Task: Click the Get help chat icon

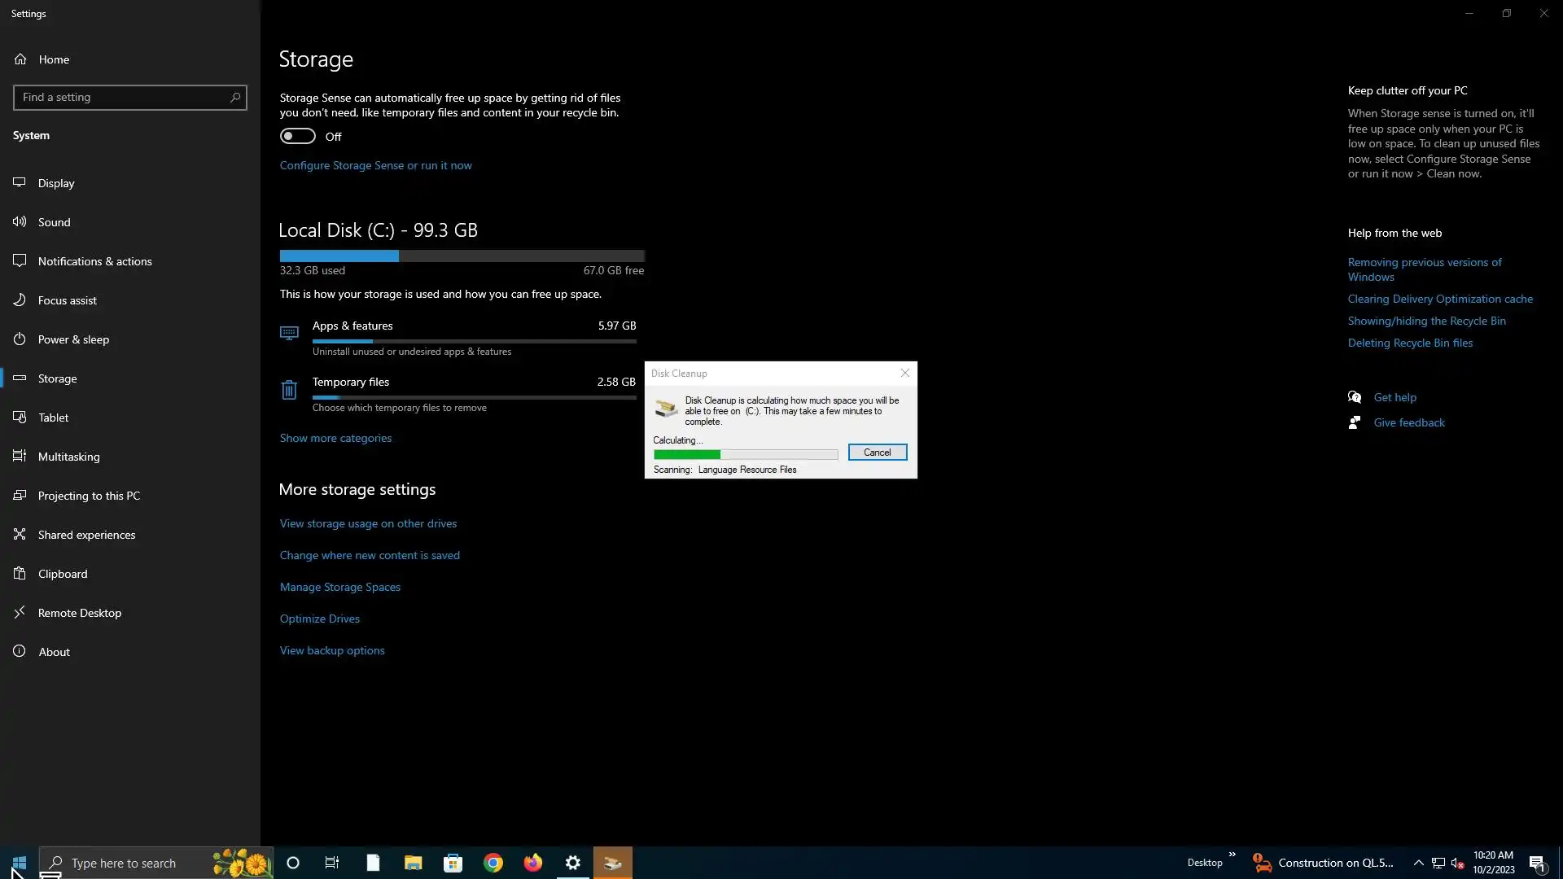Action: (x=1355, y=397)
